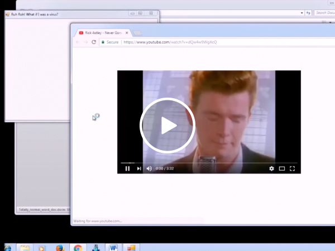
Task: Mute the video volume speaker icon
Action: click(x=149, y=168)
